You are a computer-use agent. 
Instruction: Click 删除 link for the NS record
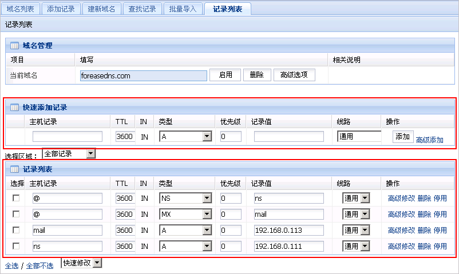(x=424, y=198)
